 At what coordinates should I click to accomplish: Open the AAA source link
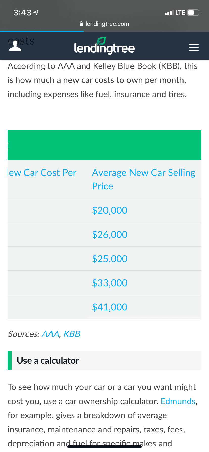[x=50, y=334]
